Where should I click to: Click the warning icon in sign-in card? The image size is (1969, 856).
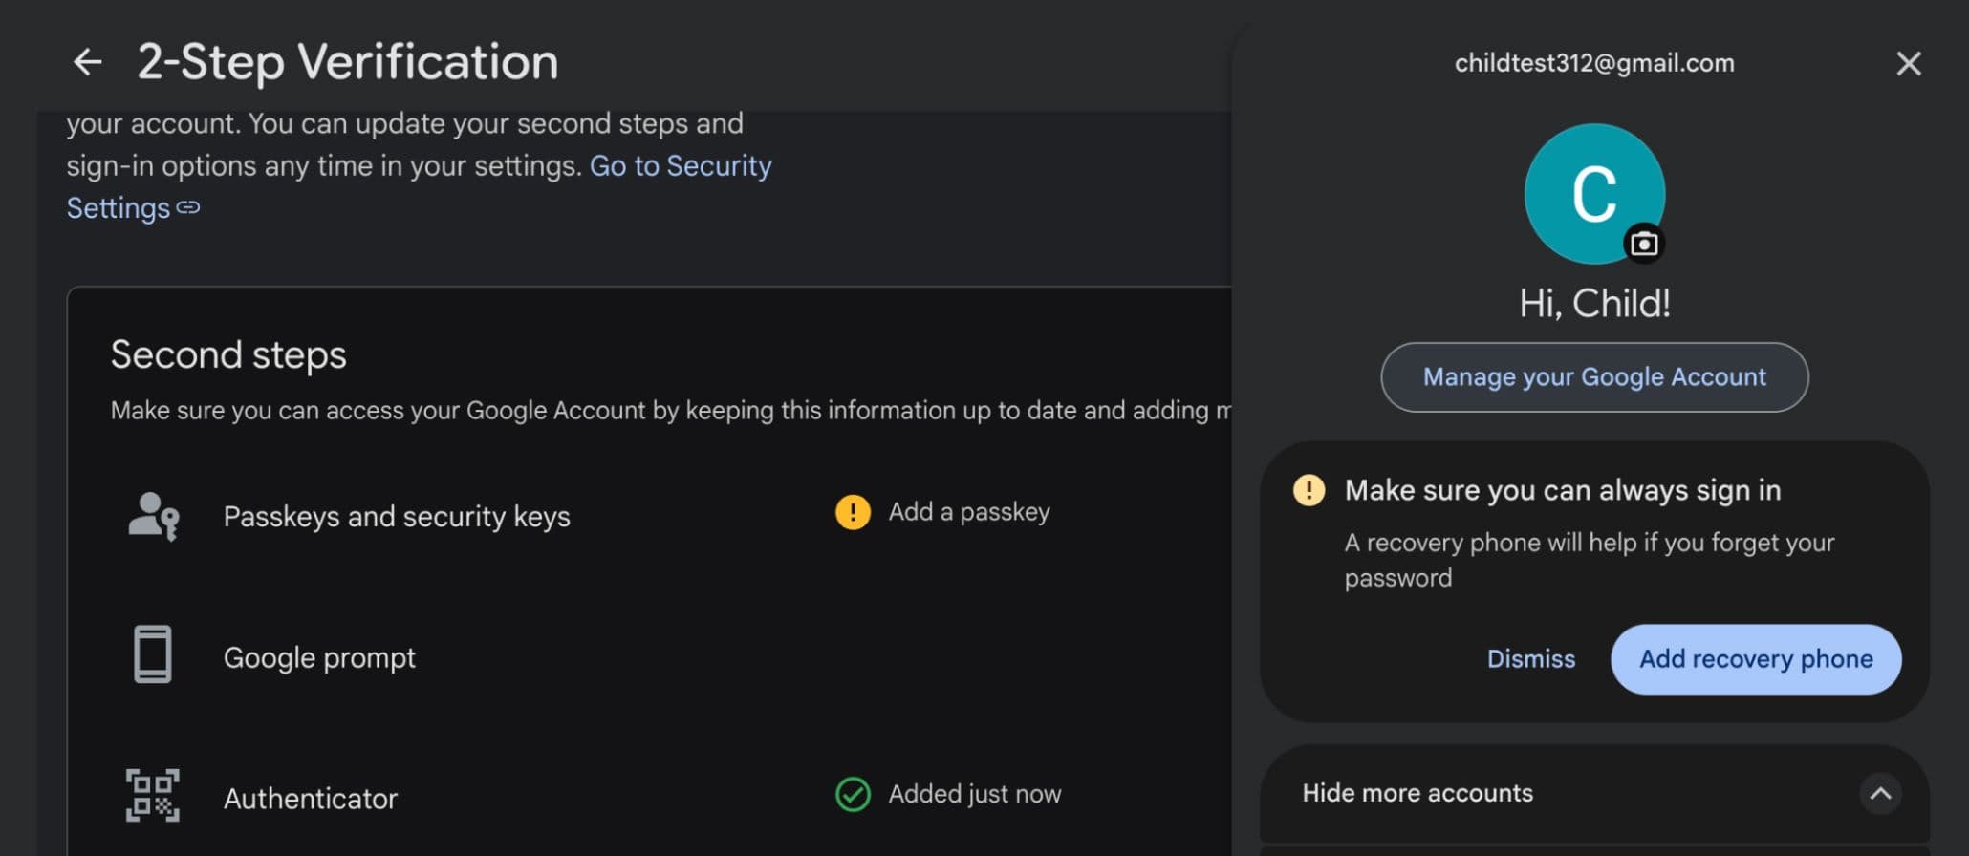click(1309, 490)
